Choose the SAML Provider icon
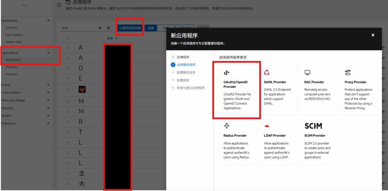Screen dimensions: 388x191 click(267, 72)
